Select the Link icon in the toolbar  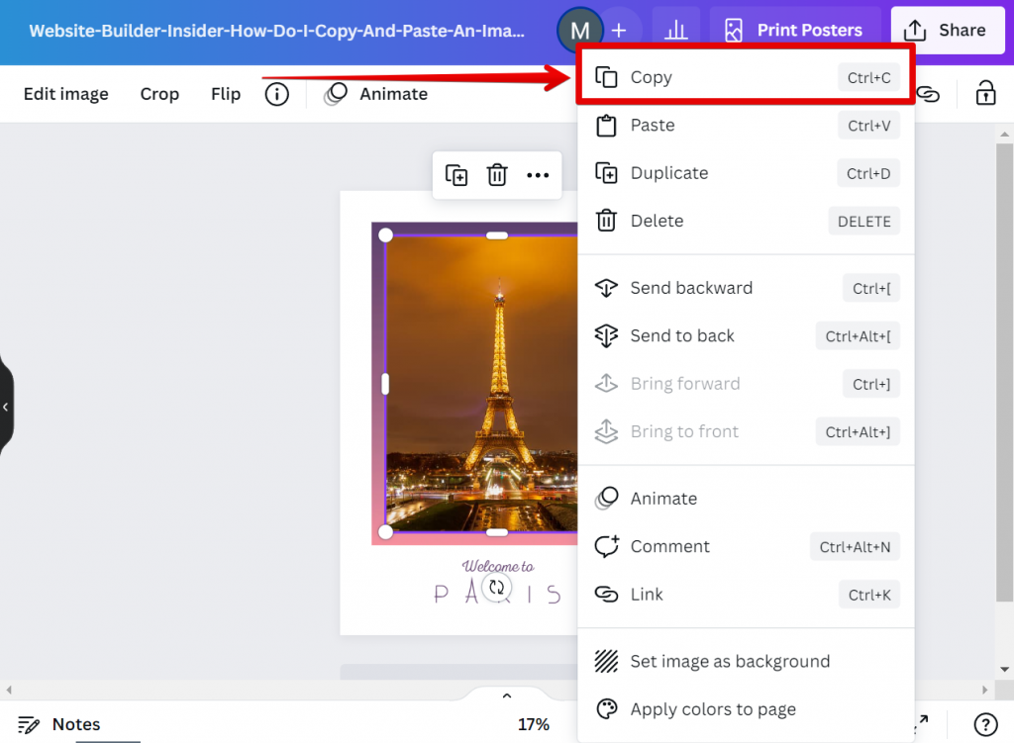click(927, 93)
